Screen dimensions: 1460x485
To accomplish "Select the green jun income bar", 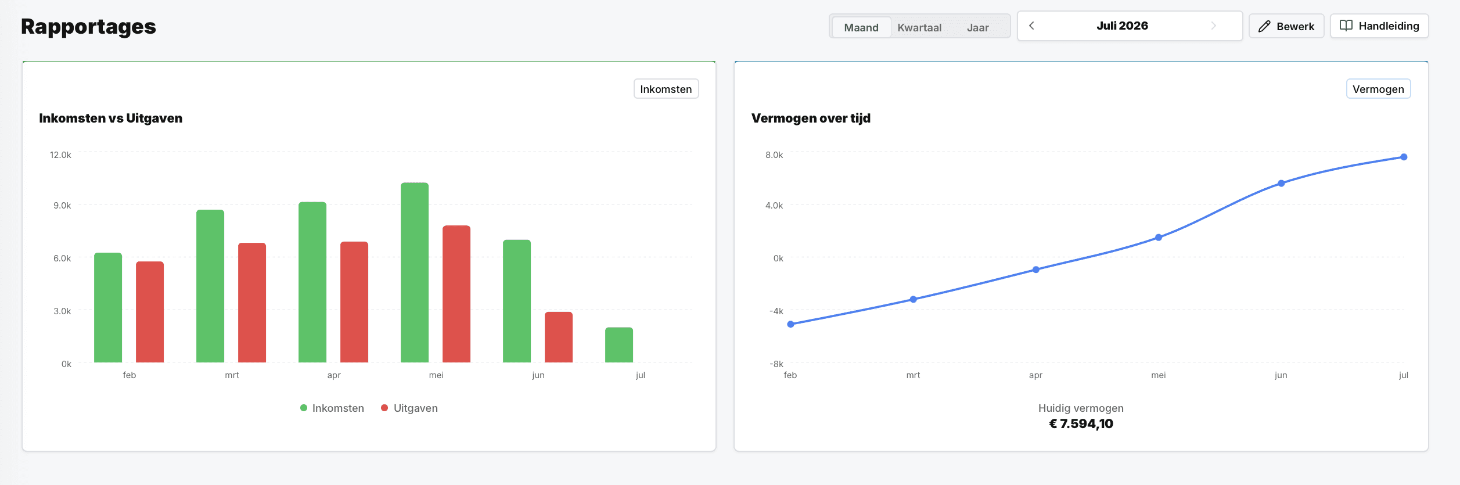I will pos(517,301).
